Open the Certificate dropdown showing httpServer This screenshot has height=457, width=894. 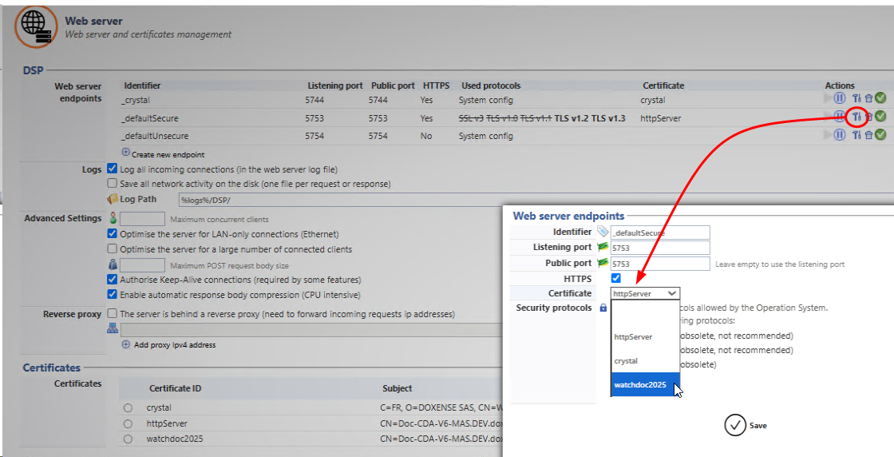(x=645, y=293)
